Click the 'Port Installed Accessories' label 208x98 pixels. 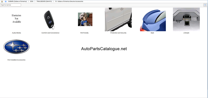pyautogui.click(x=17, y=60)
